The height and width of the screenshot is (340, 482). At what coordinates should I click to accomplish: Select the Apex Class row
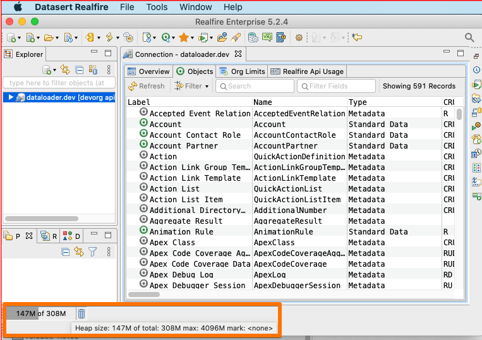291,242
